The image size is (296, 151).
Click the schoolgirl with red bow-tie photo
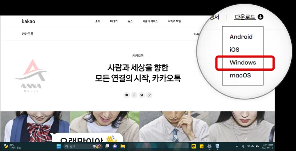coord(35,127)
